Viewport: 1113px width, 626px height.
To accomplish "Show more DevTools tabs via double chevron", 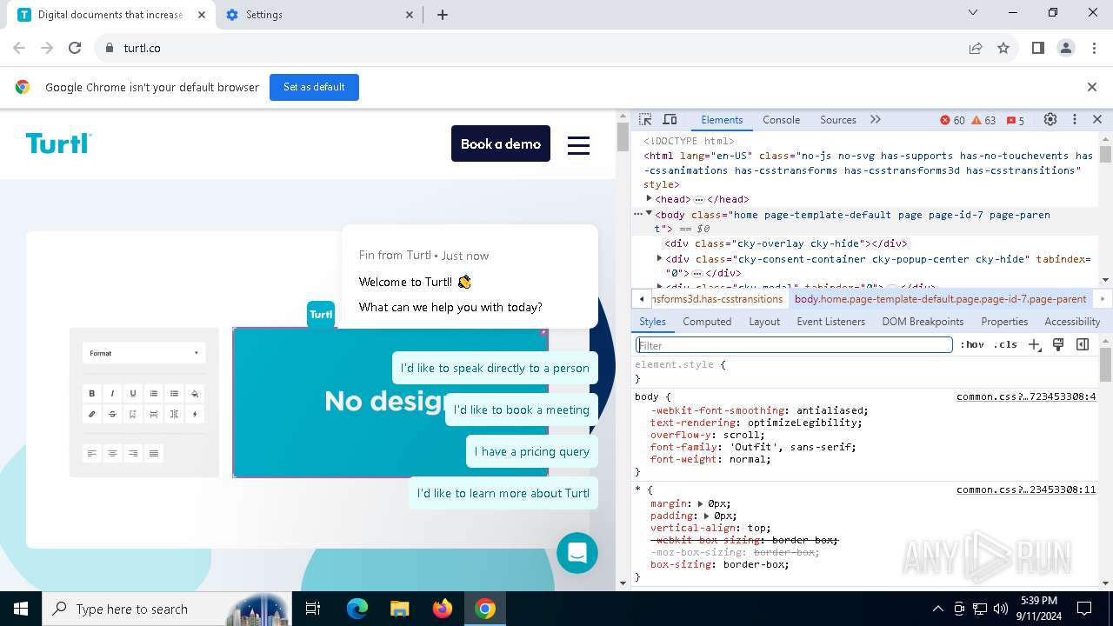I will (876, 120).
